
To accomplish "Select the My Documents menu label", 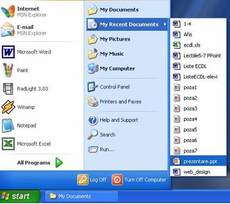I will point(119,10).
